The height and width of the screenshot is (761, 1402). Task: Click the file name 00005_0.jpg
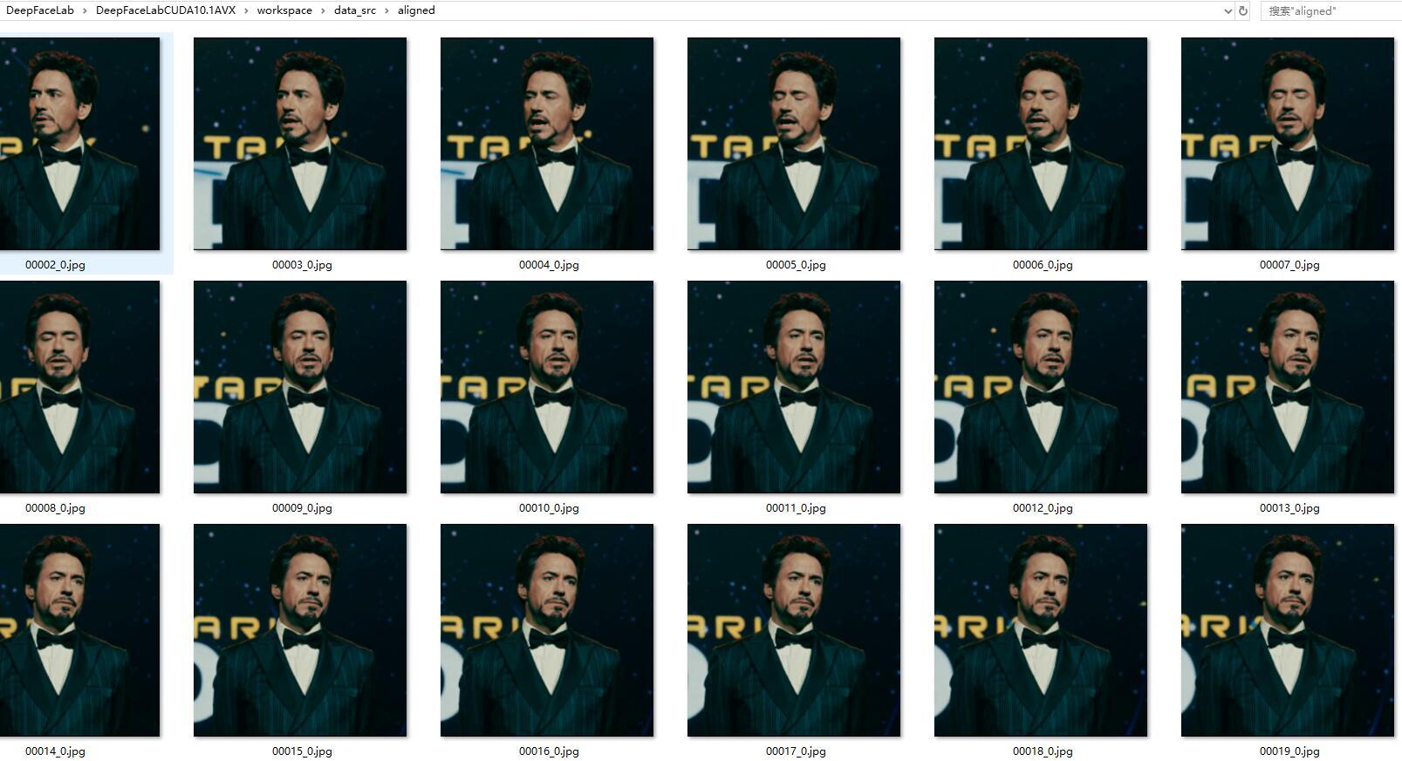point(796,265)
